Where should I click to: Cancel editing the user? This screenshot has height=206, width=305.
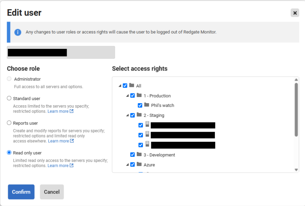52,192
